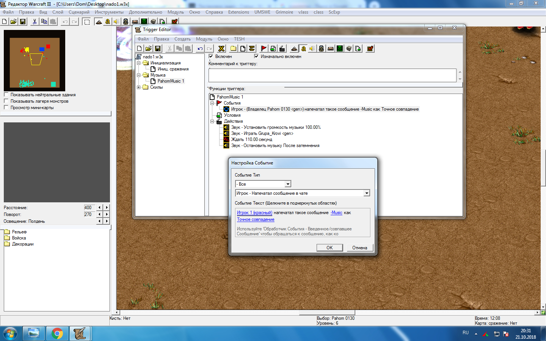Save map icon in main editor toolbar

point(23,22)
